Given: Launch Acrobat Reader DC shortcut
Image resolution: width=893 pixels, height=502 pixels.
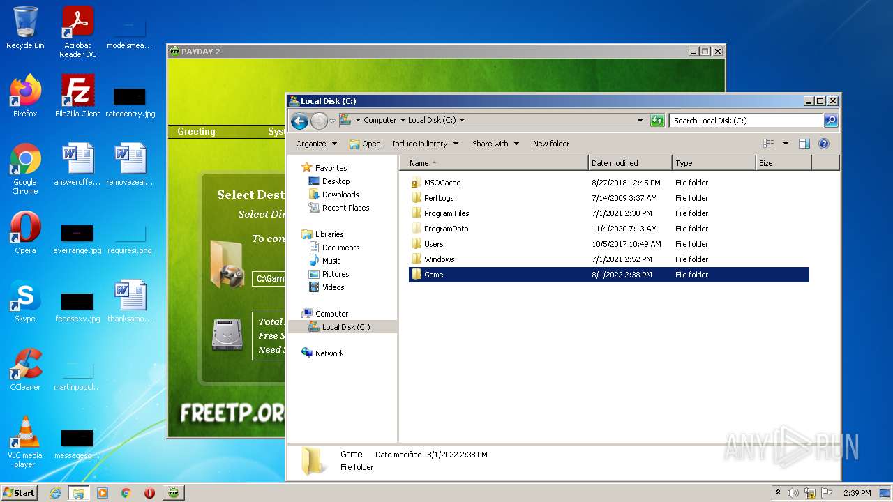Looking at the screenshot, I should (x=77, y=32).
